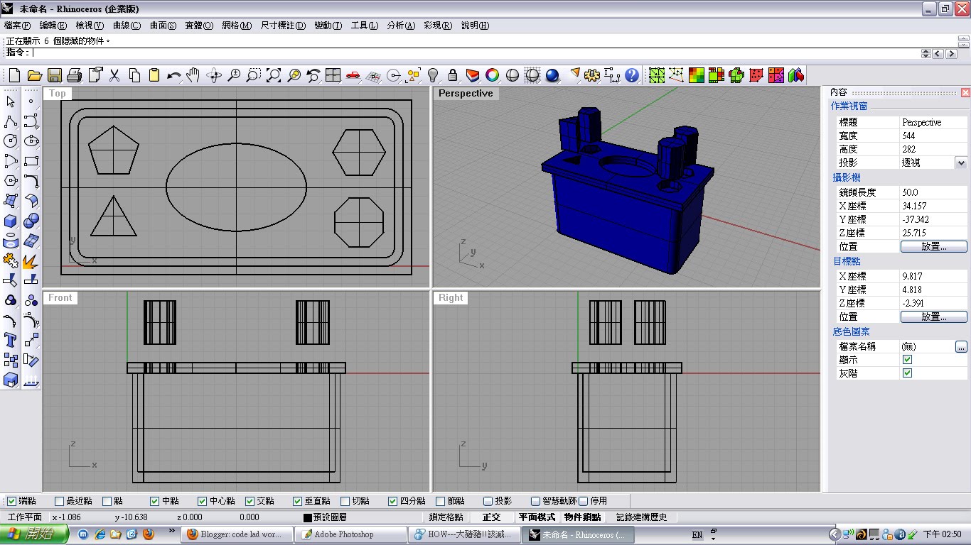Toggle 鎖定格點 grid snap in status bar
This screenshot has height=545, width=971.
(446, 517)
